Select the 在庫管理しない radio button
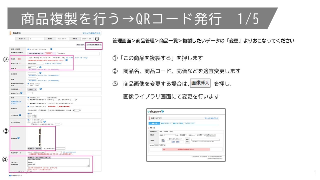 28,97
